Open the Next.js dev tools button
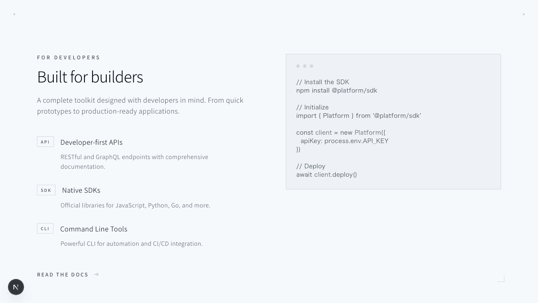The width and height of the screenshot is (538, 303). coord(16,287)
